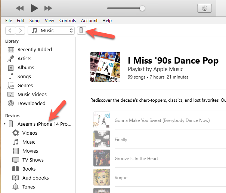Click the Previous track rewind button
Viewport: 226px width, 193px height.
click(x=20, y=8)
